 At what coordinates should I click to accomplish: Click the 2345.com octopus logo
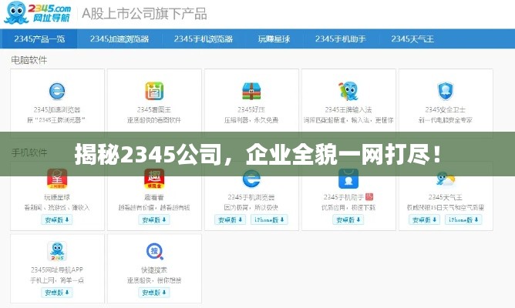[38, 12]
